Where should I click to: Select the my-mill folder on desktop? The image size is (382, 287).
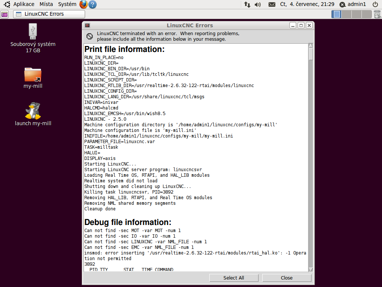(x=33, y=75)
